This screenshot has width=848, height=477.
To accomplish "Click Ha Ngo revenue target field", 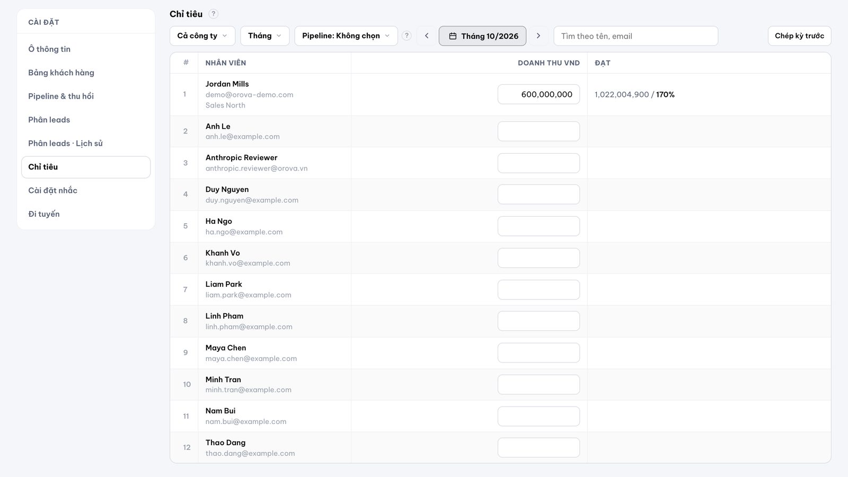I will [538, 226].
